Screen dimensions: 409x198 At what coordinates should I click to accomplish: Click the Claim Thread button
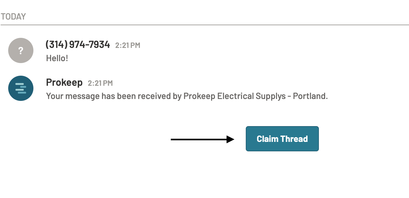click(282, 139)
